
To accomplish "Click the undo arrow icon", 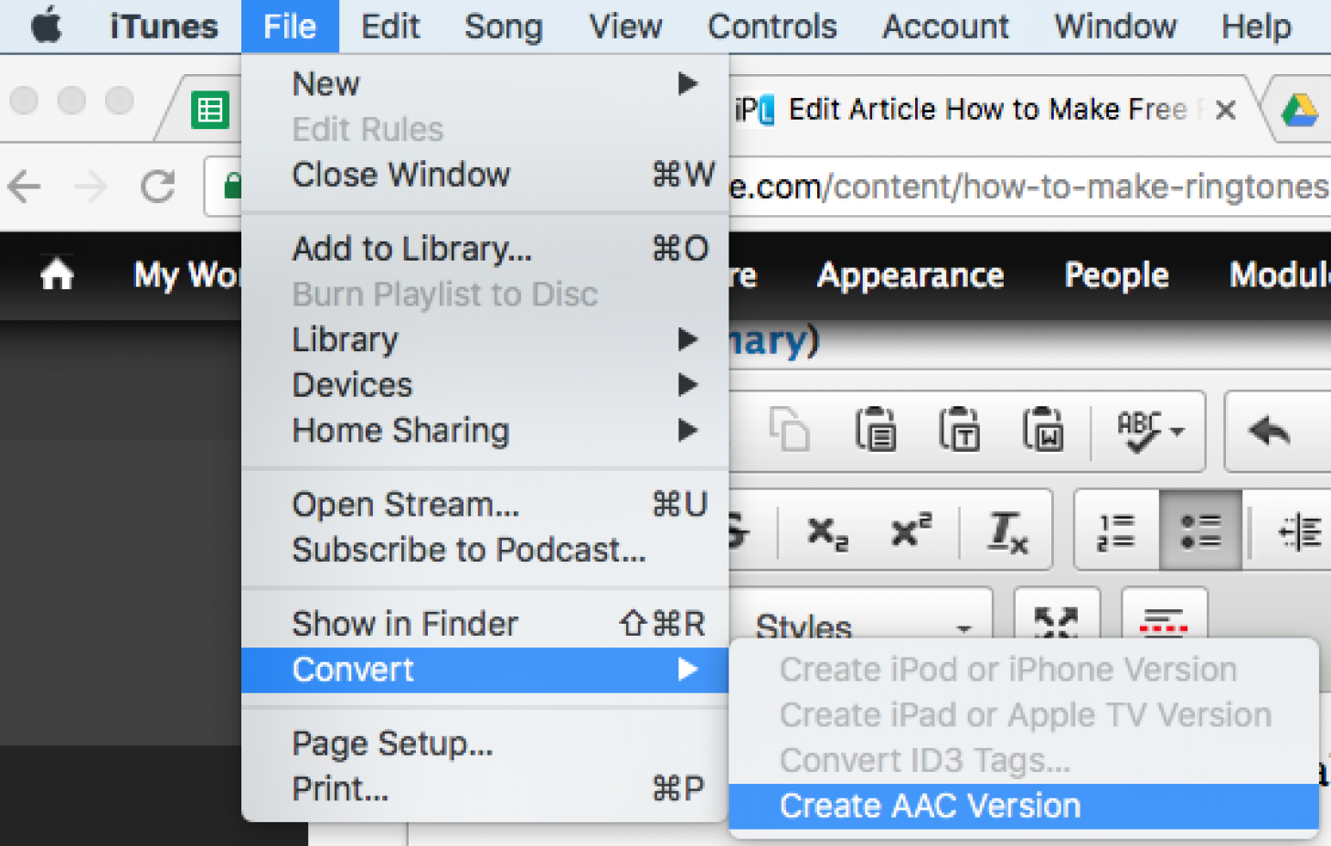I will (1270, 430).
